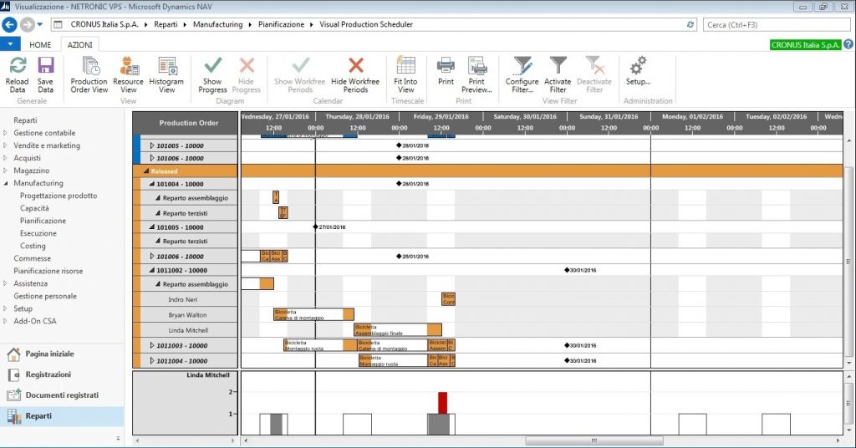Open Pianificazione risorse item
Image resolution: width=856 pixels, height=448 pixels.
pyautogui.click(x=48, y=271)
